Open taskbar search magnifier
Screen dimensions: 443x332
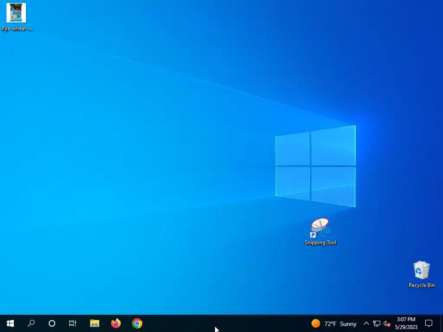click(31, 323)
